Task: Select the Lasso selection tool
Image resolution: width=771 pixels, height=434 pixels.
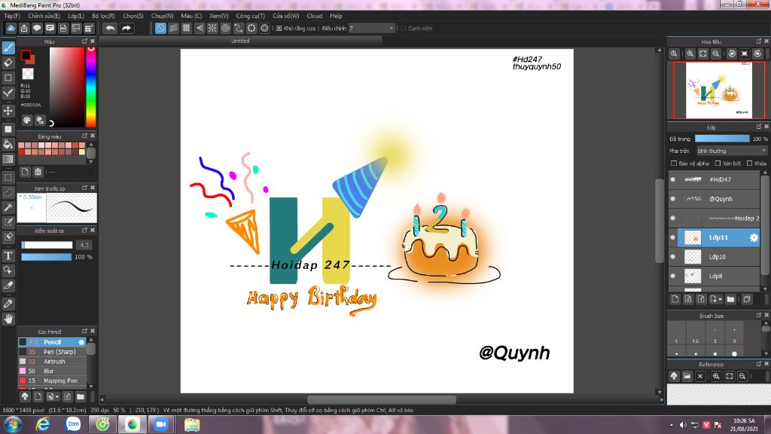Action: 8,192
